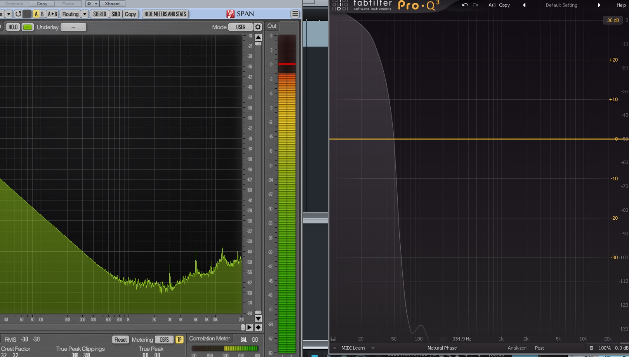Click the BAL balance readout
Viewport: 629px width, 357px height.
pos(249,340)
